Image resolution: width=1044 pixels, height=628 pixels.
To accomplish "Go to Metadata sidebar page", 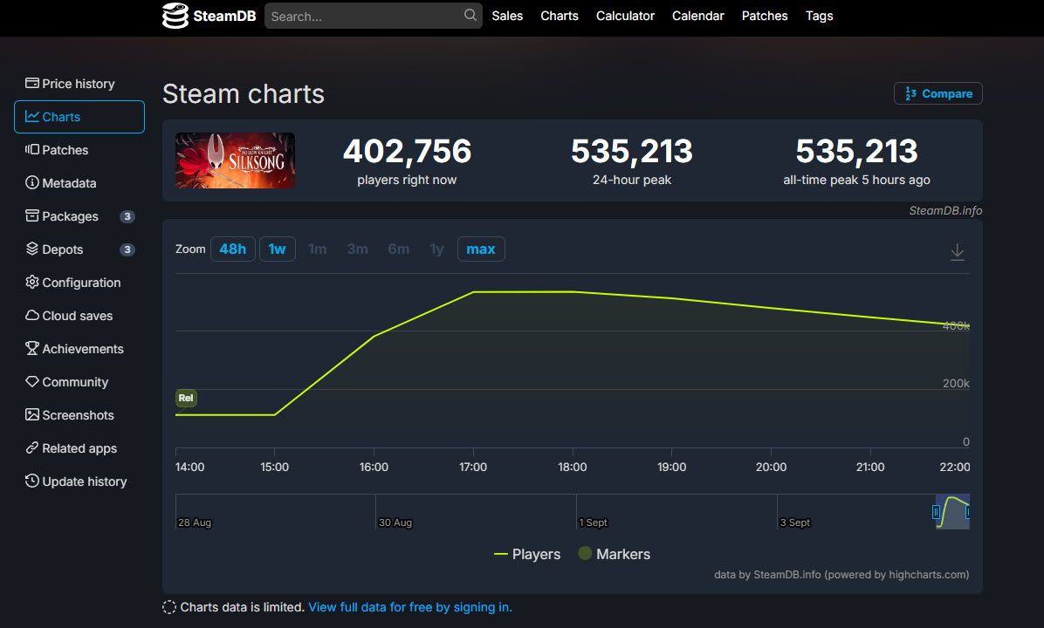I will (x=79, y=183).
